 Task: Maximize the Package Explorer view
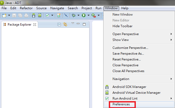84,24
